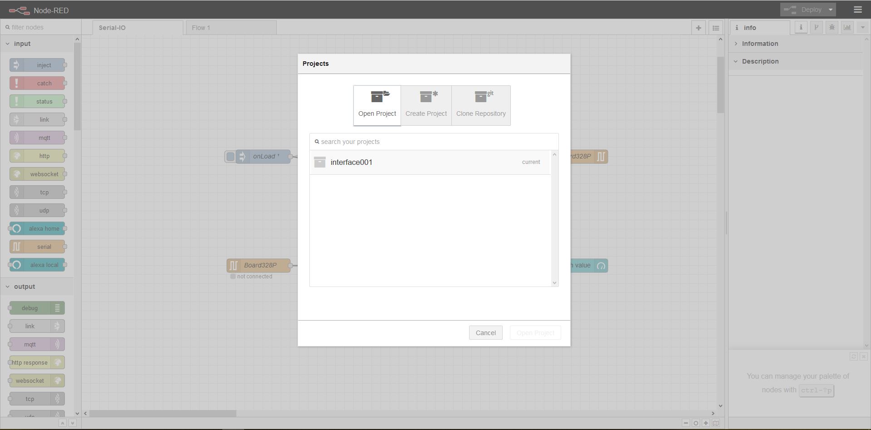
Task: Open the list of flows button
Action: [715, 28]
